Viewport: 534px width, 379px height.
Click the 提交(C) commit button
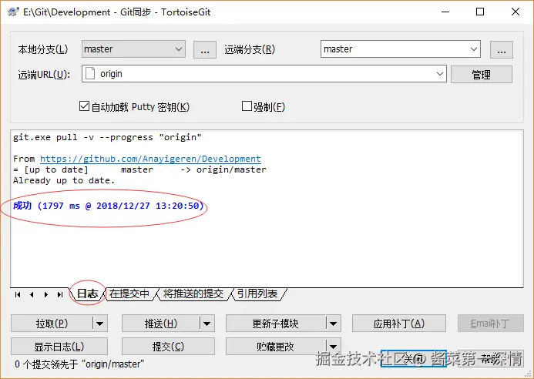[168, 347]
